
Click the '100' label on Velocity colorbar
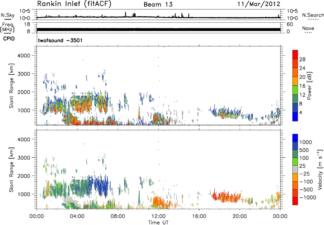point(304,158)
